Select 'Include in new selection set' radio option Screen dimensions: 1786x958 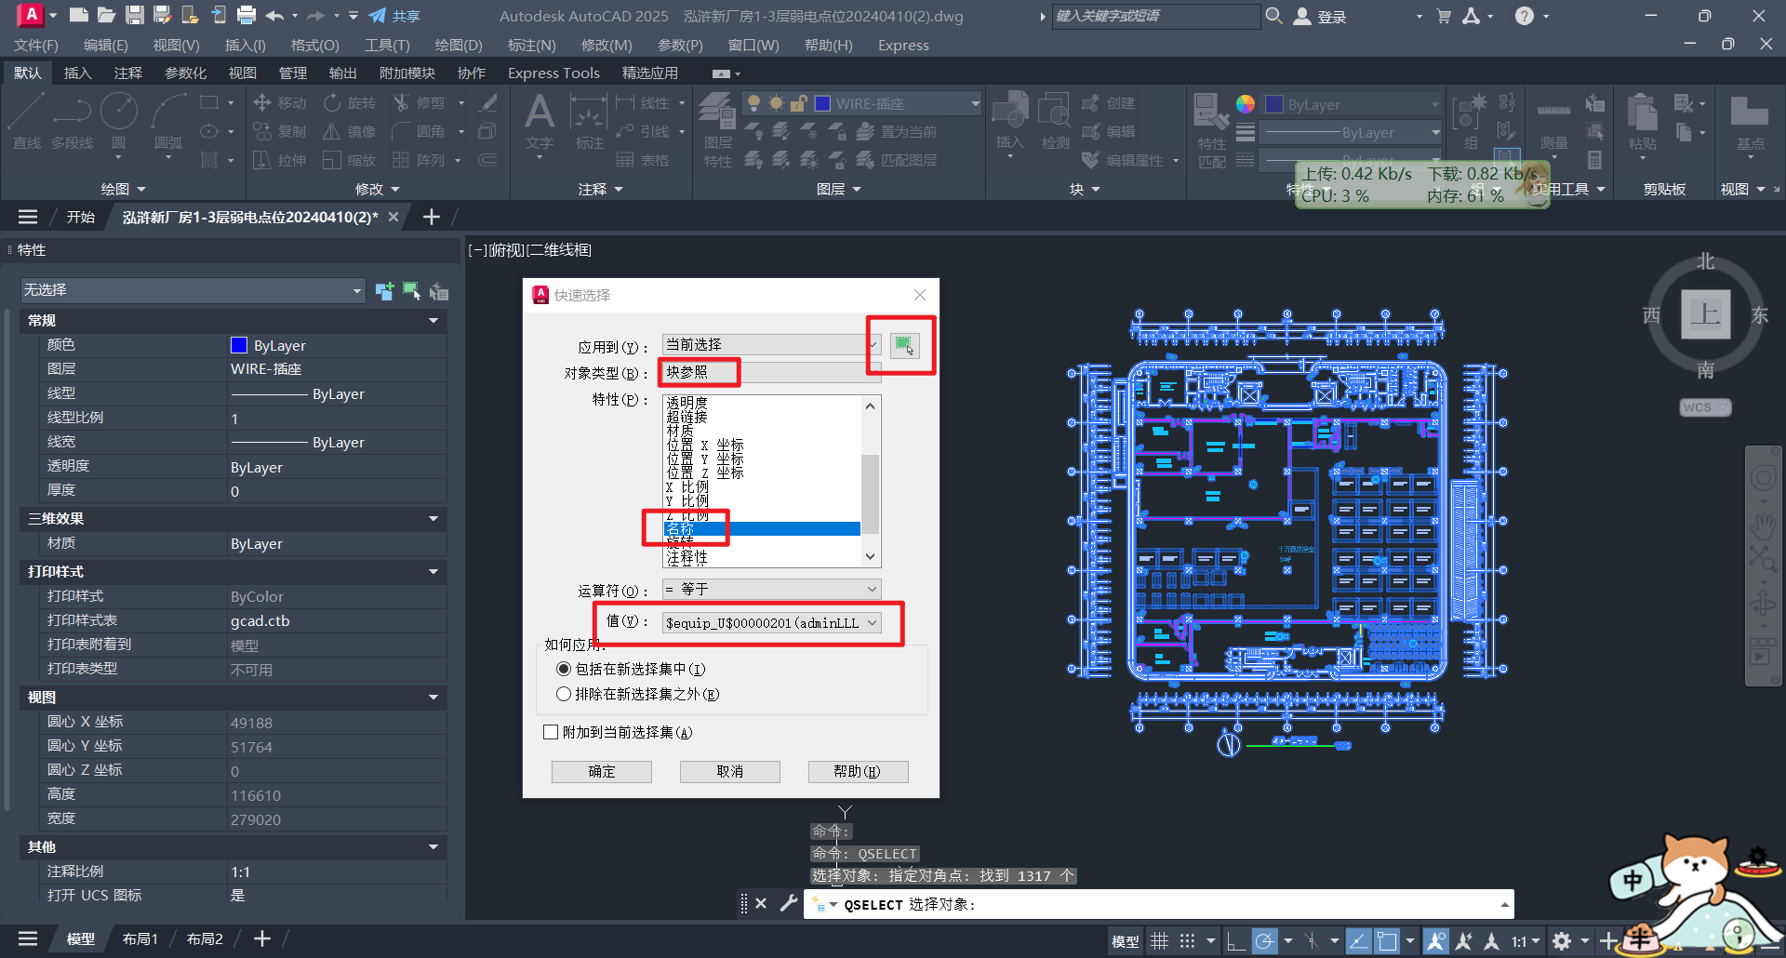coord(564,669)
